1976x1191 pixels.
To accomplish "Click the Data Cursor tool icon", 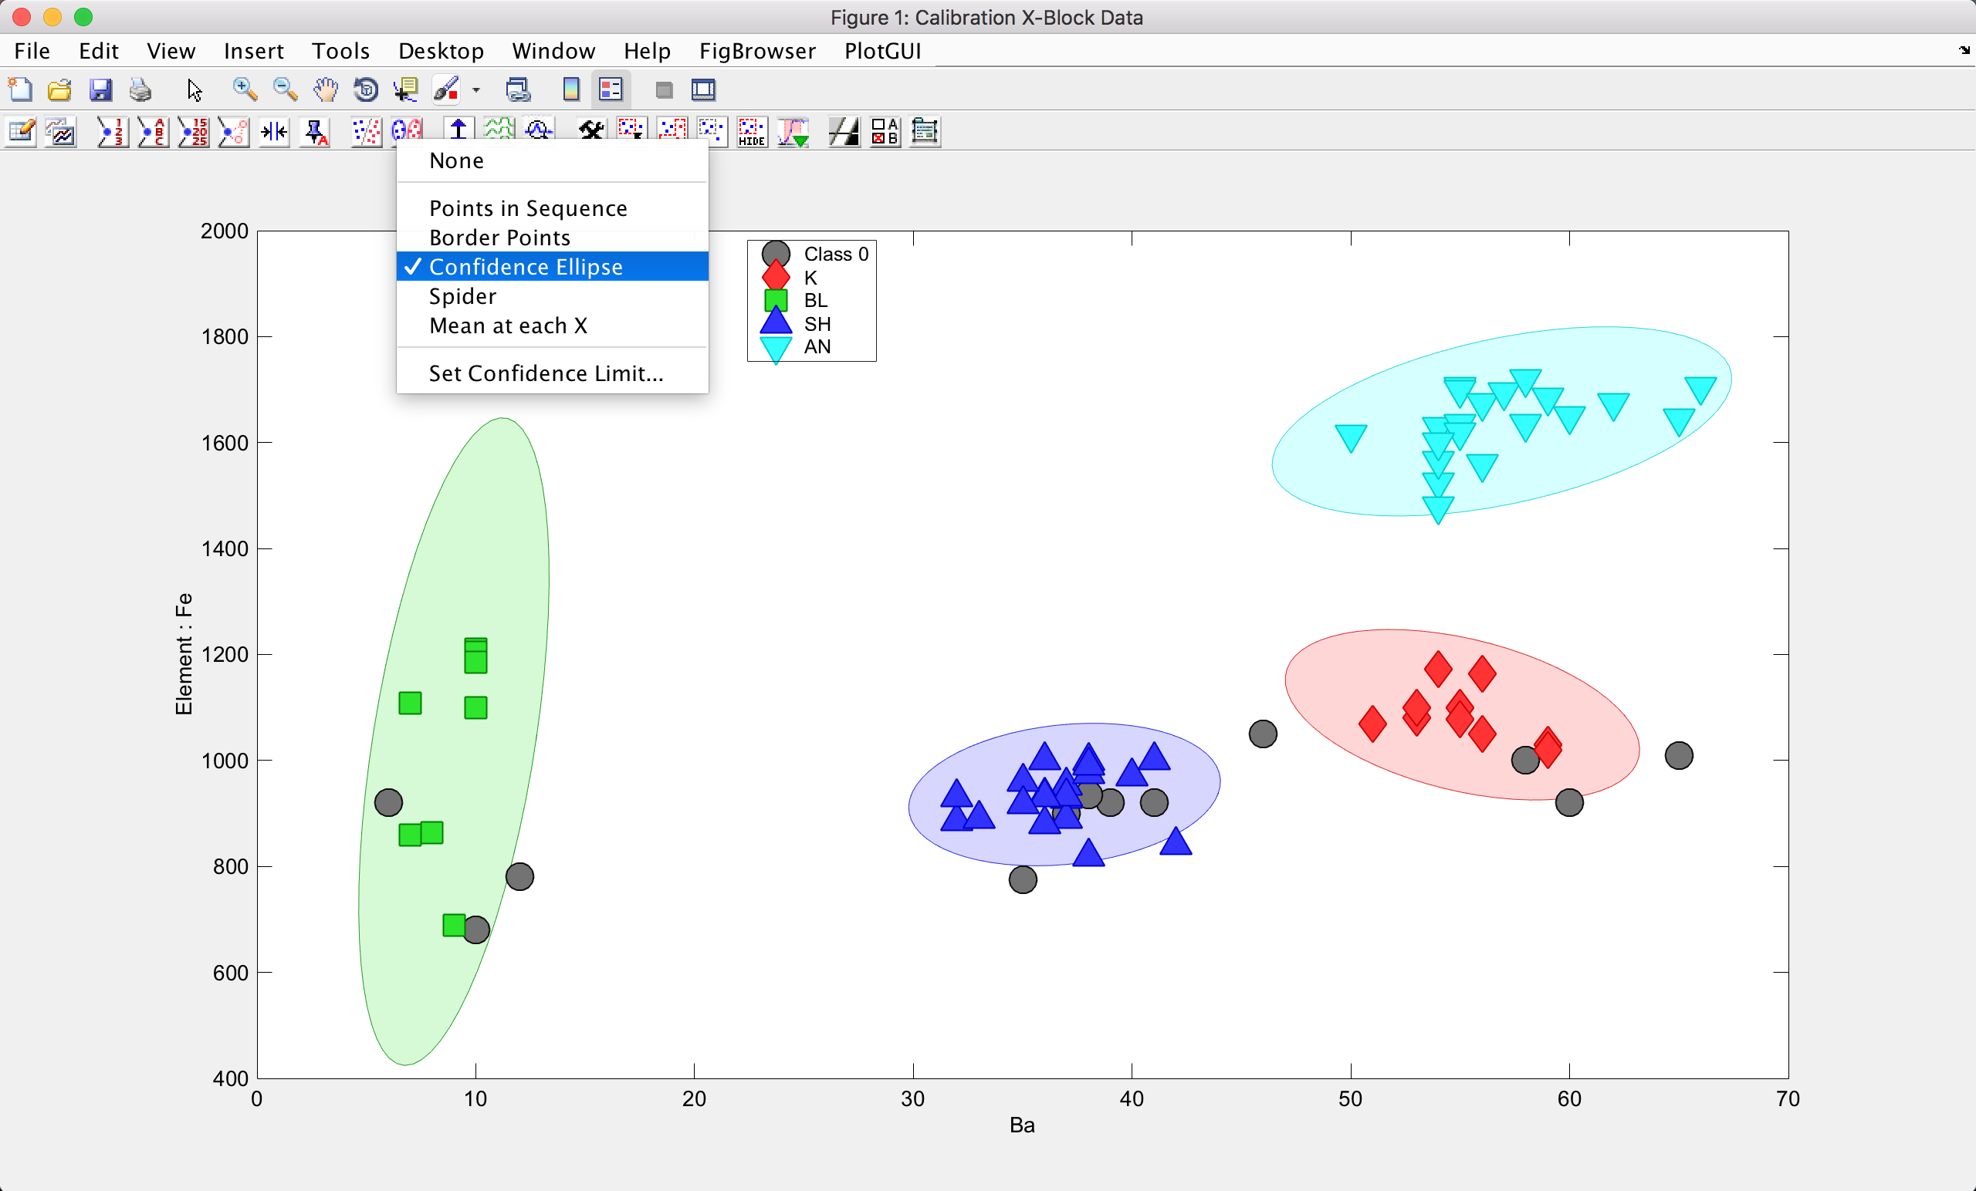I will coord(406,89).
